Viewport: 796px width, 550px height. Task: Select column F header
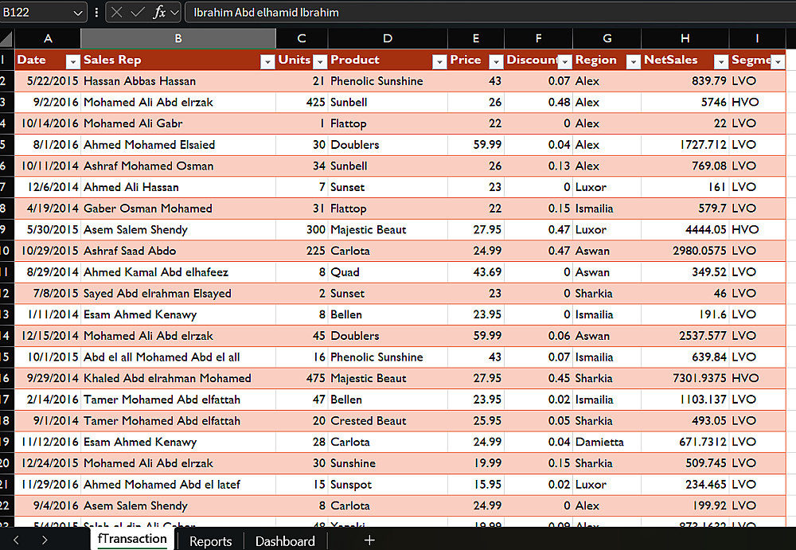pyautogui.click(x=538, y=38)
